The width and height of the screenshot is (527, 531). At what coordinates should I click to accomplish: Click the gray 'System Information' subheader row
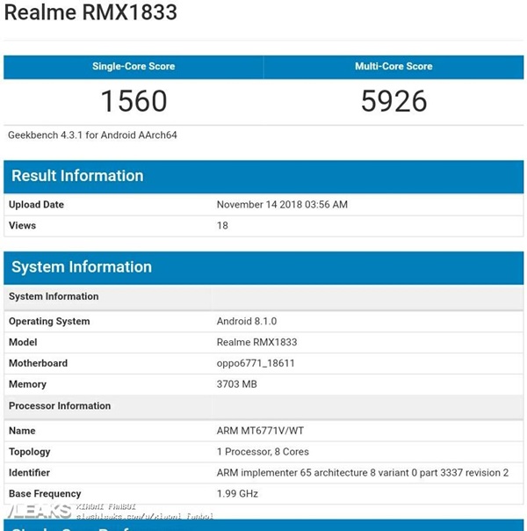click(x=263, y=297)
